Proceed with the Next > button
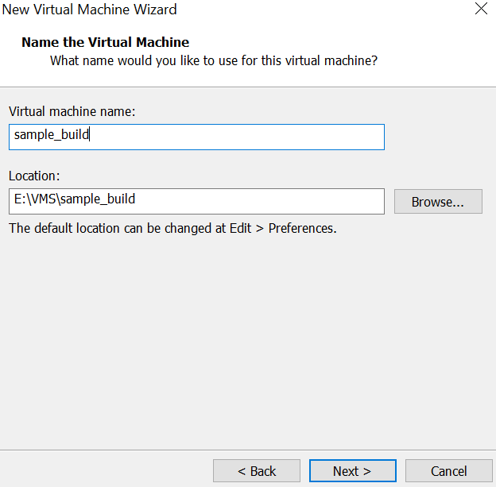Screen dimensions: 496x487 pyautogui.click(x=352, y=471)
